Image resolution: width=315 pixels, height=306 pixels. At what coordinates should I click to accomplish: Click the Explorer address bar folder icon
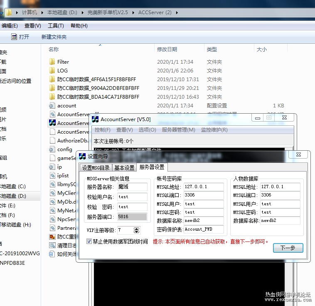(x=9, y=12)
